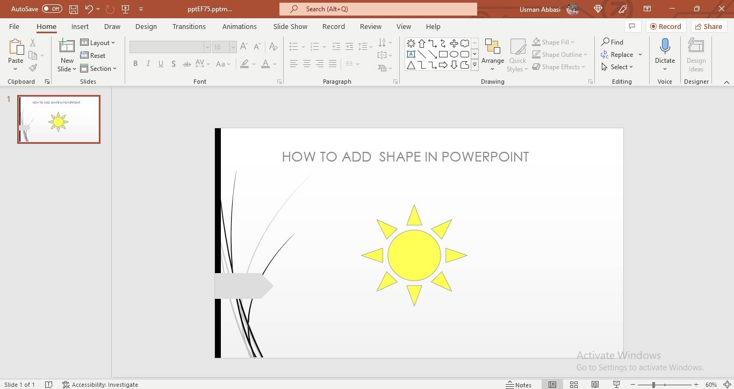
Task: Click the Find button
Action: click(x=612, y=42)
